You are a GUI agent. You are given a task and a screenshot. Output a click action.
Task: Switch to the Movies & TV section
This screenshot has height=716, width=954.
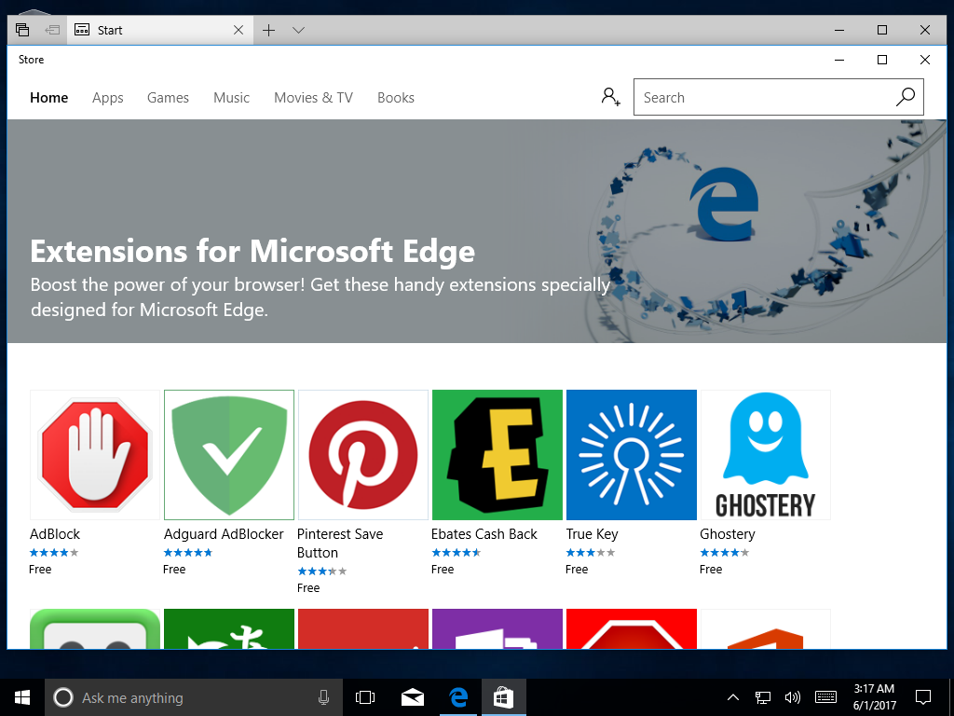click(x=313, y=97)
